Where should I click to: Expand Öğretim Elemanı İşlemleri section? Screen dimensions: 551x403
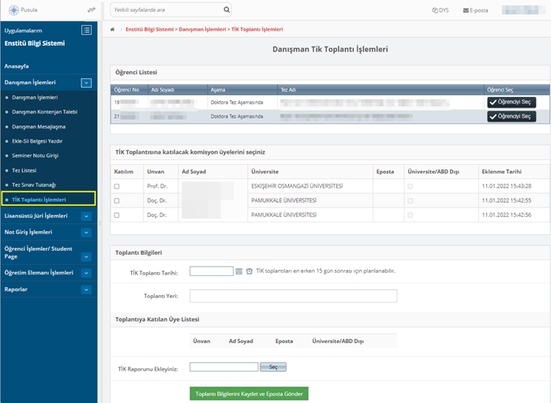pyautogui.click(x=86, y=273)
